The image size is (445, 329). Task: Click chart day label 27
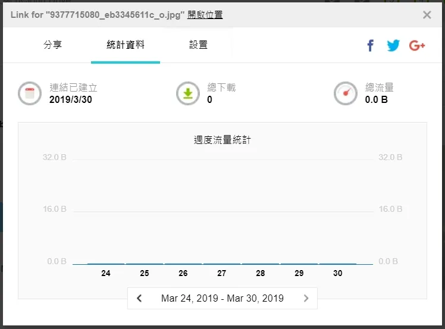tap(222, 273)
